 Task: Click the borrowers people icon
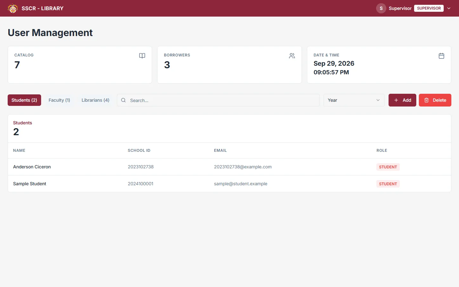[x=292, y=56]
